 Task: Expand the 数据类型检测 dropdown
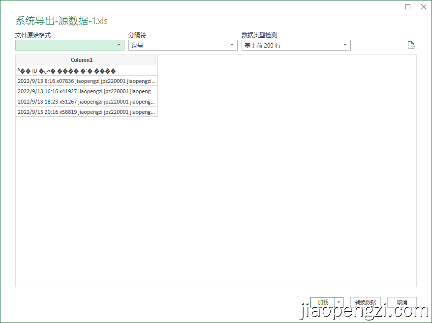[345, 45]
